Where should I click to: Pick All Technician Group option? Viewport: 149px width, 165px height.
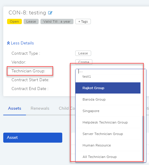click(x=108, y=157)
